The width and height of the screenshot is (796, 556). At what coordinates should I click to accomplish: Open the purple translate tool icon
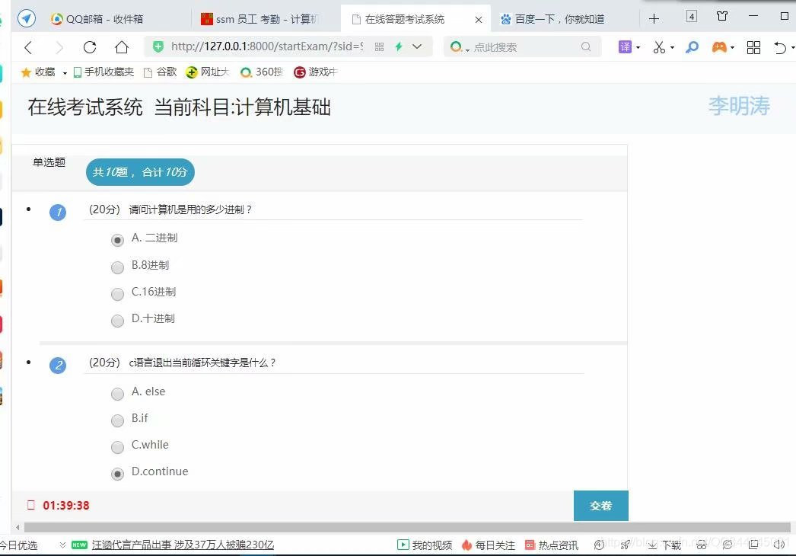(625, 46)
